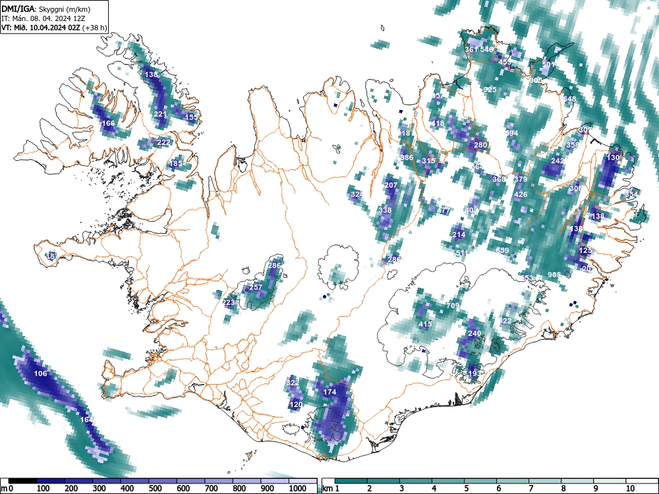Click the visibility value 659
Image resolution: width=659 pixels, height=494 pixels.
[502, 250]
